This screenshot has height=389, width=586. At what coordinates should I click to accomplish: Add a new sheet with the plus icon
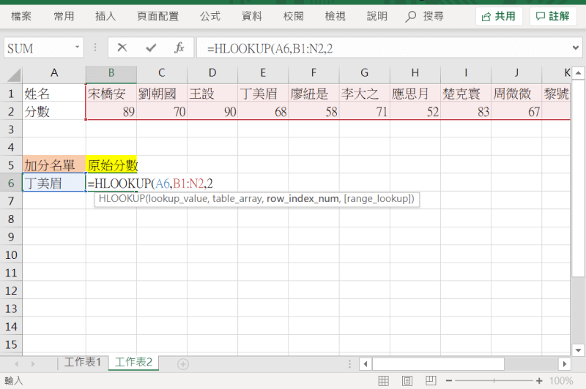tap(183, 363)
